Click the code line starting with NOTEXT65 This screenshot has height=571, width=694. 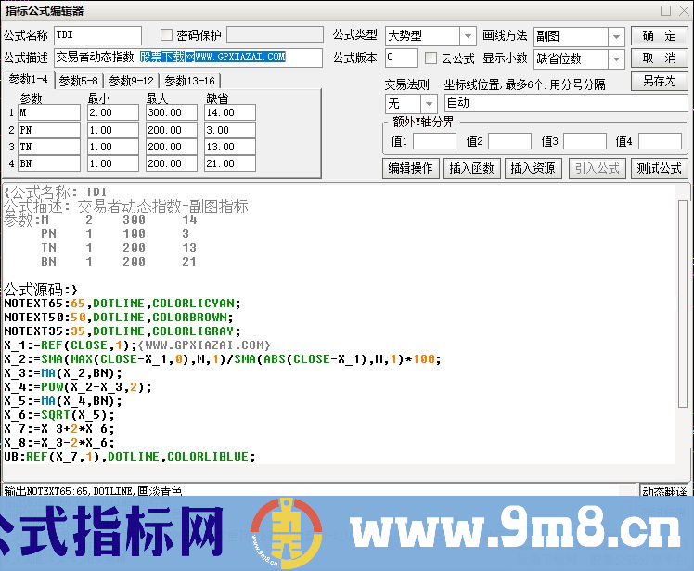pyautogui.click(x=122, y=304)
